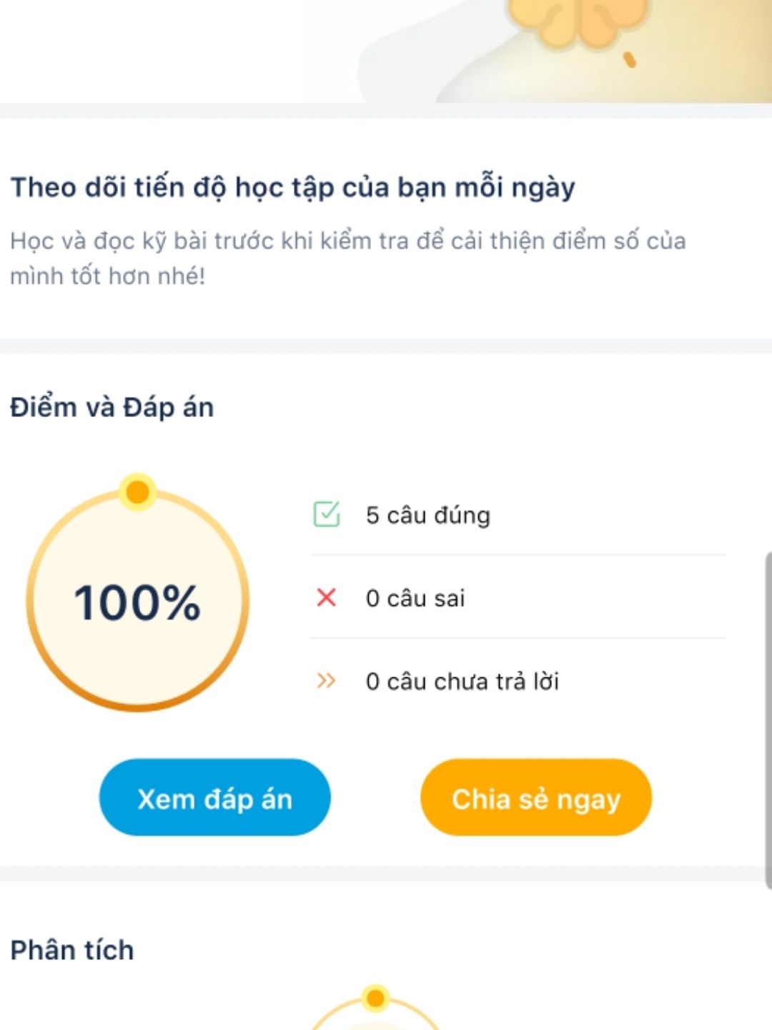Click the orange double-chevron unanswered icon
The width and height of the screenshot is (772, 1030).
tap(326, 680)
